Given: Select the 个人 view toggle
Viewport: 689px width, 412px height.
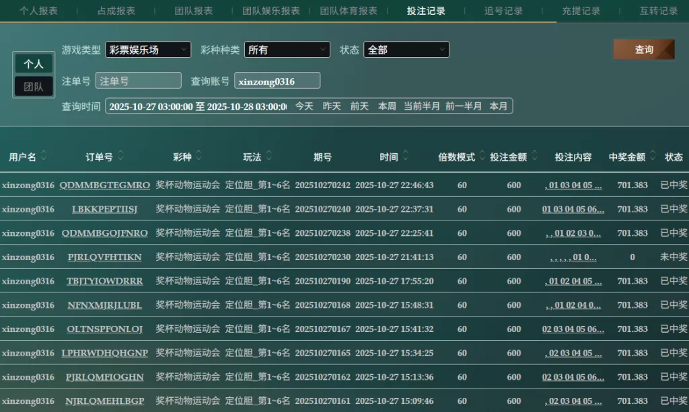Looking at the screenshot, I should [x=34, y=64].
